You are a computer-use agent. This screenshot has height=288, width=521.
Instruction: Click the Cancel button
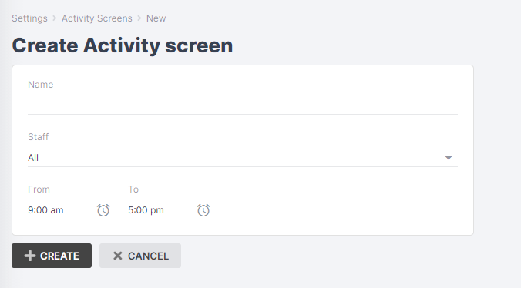pyautogui.click(x=140, y=256)
